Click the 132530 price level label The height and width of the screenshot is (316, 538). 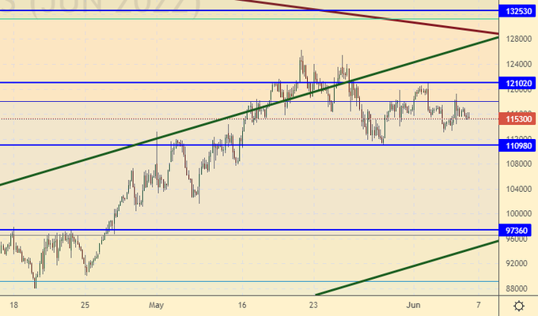point(518,12)
